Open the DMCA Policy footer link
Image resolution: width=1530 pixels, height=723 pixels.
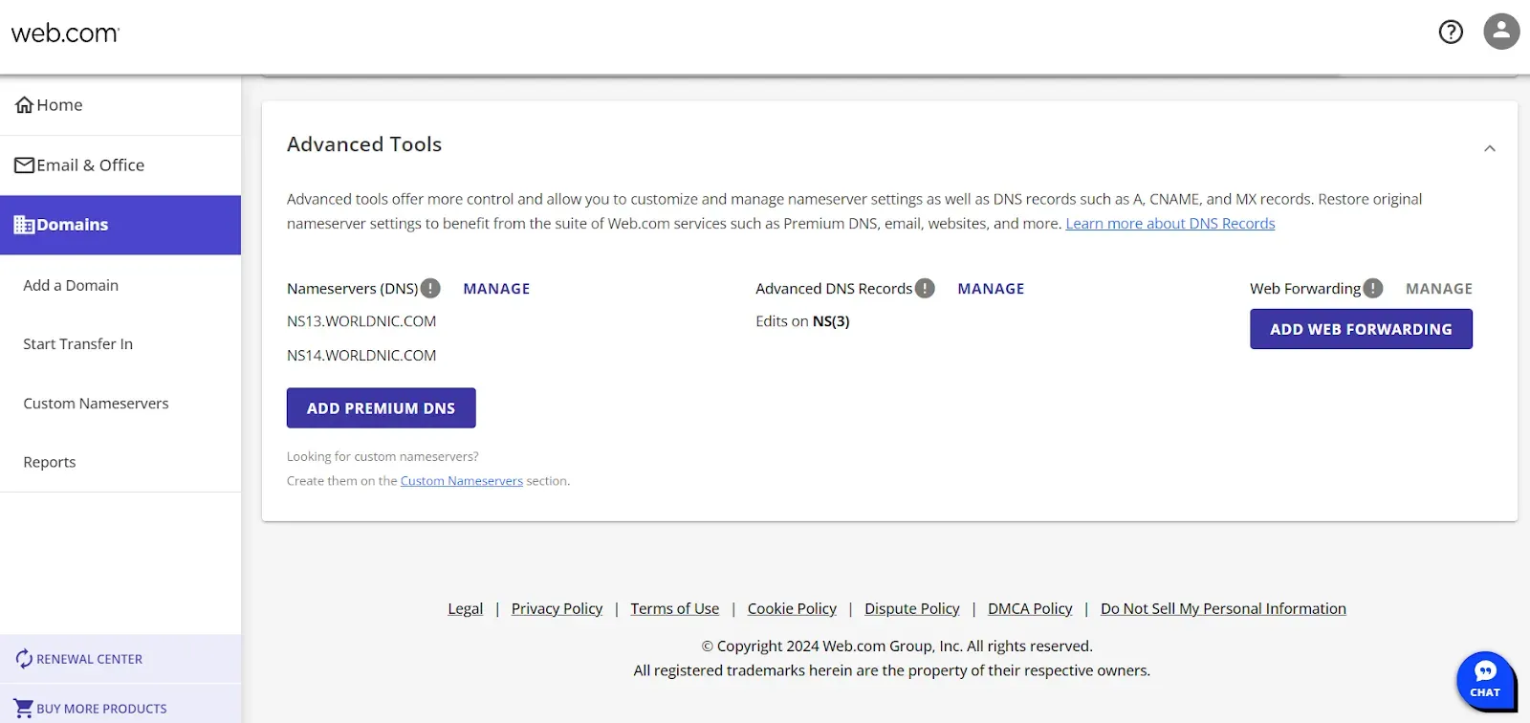coord(1030,609)
